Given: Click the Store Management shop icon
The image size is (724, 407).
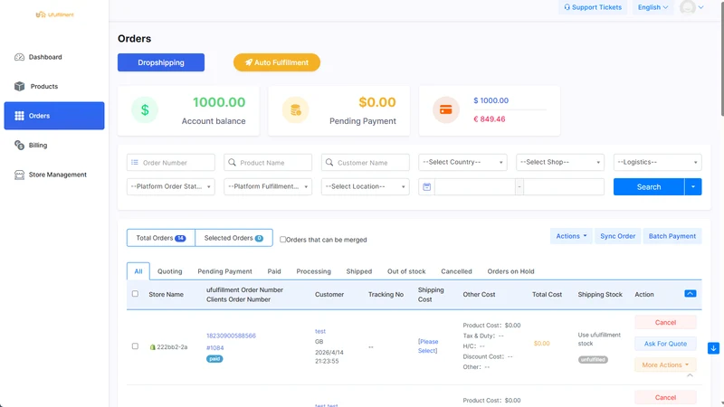Looking at the screenshot, I should (19, 175).
